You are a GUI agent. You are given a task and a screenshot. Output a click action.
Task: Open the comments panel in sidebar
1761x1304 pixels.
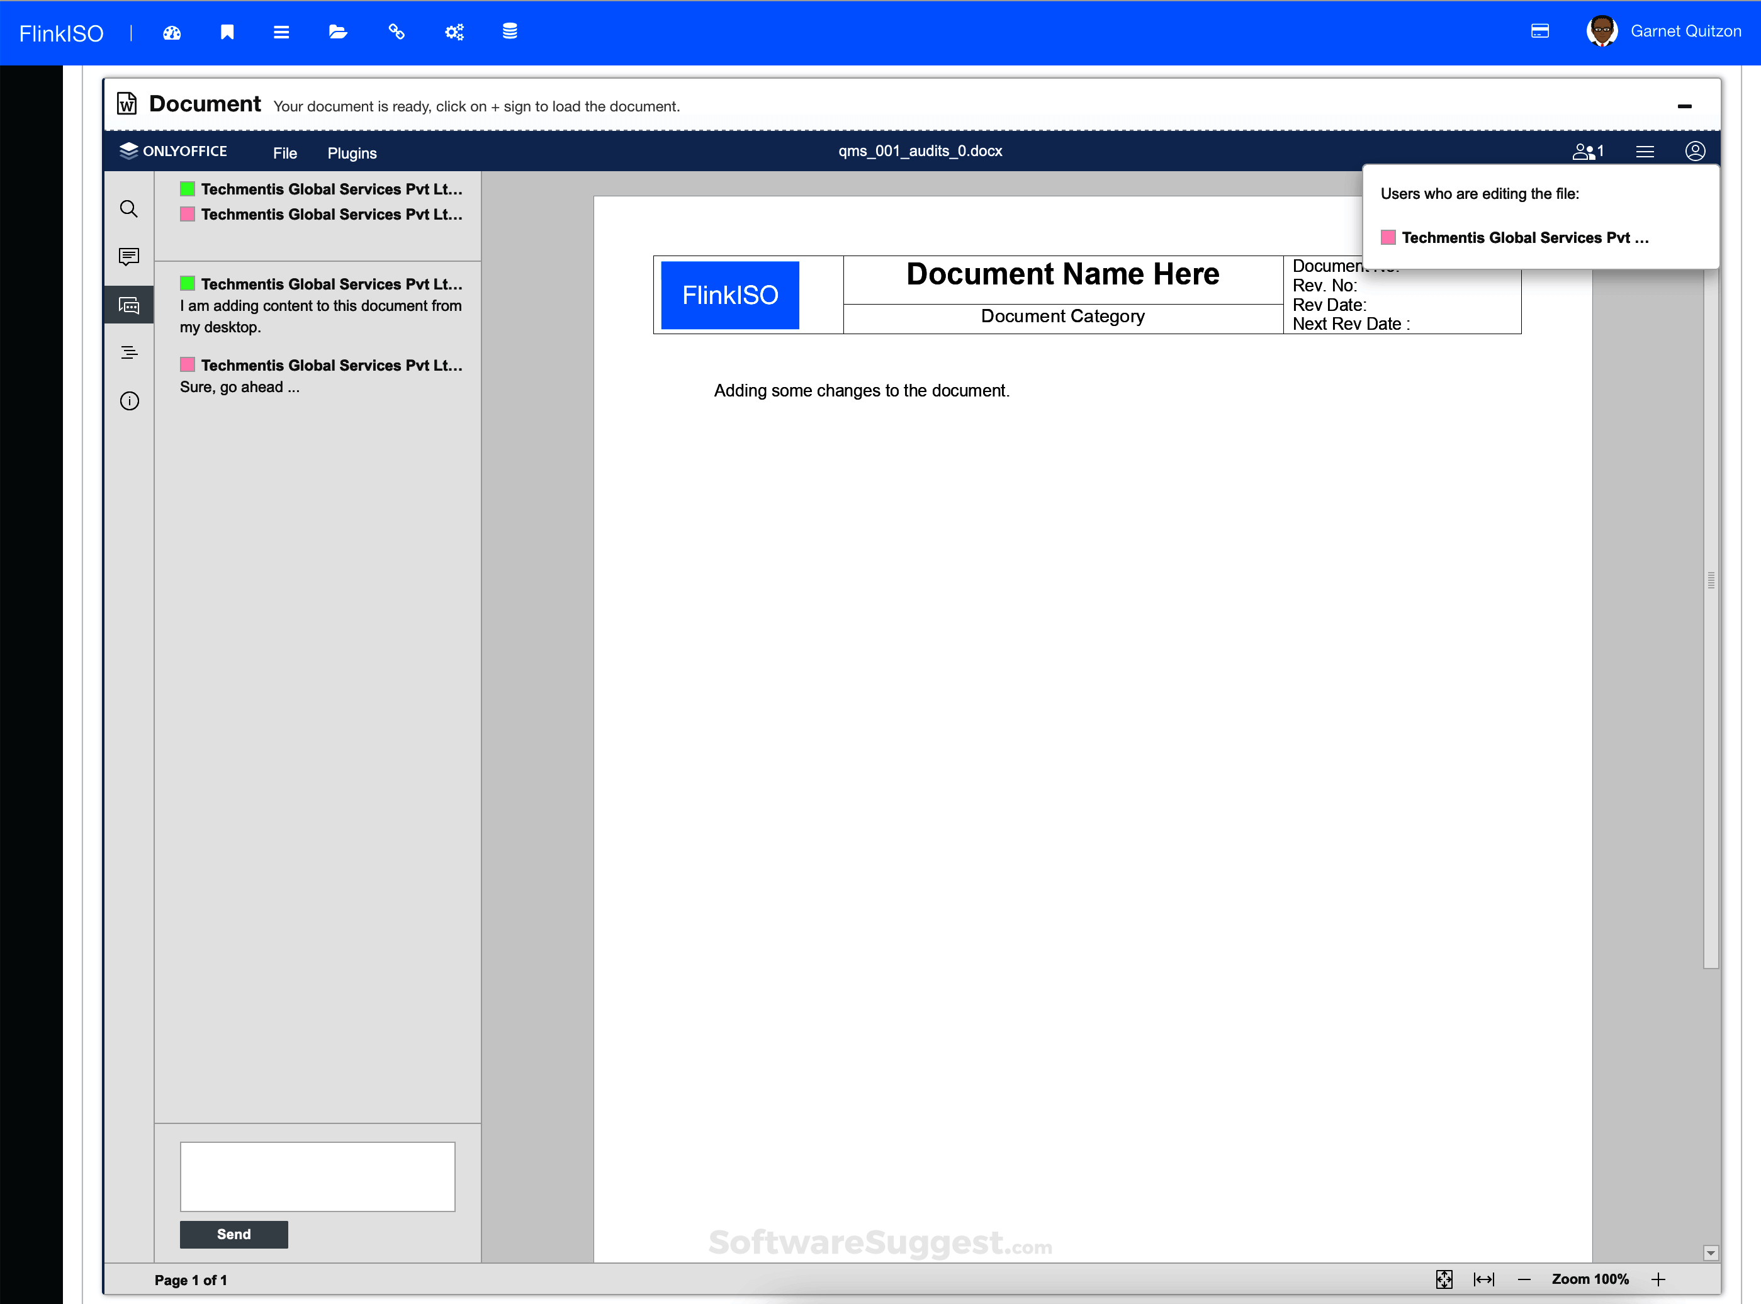pyautogui.click(x=128, y=257)
